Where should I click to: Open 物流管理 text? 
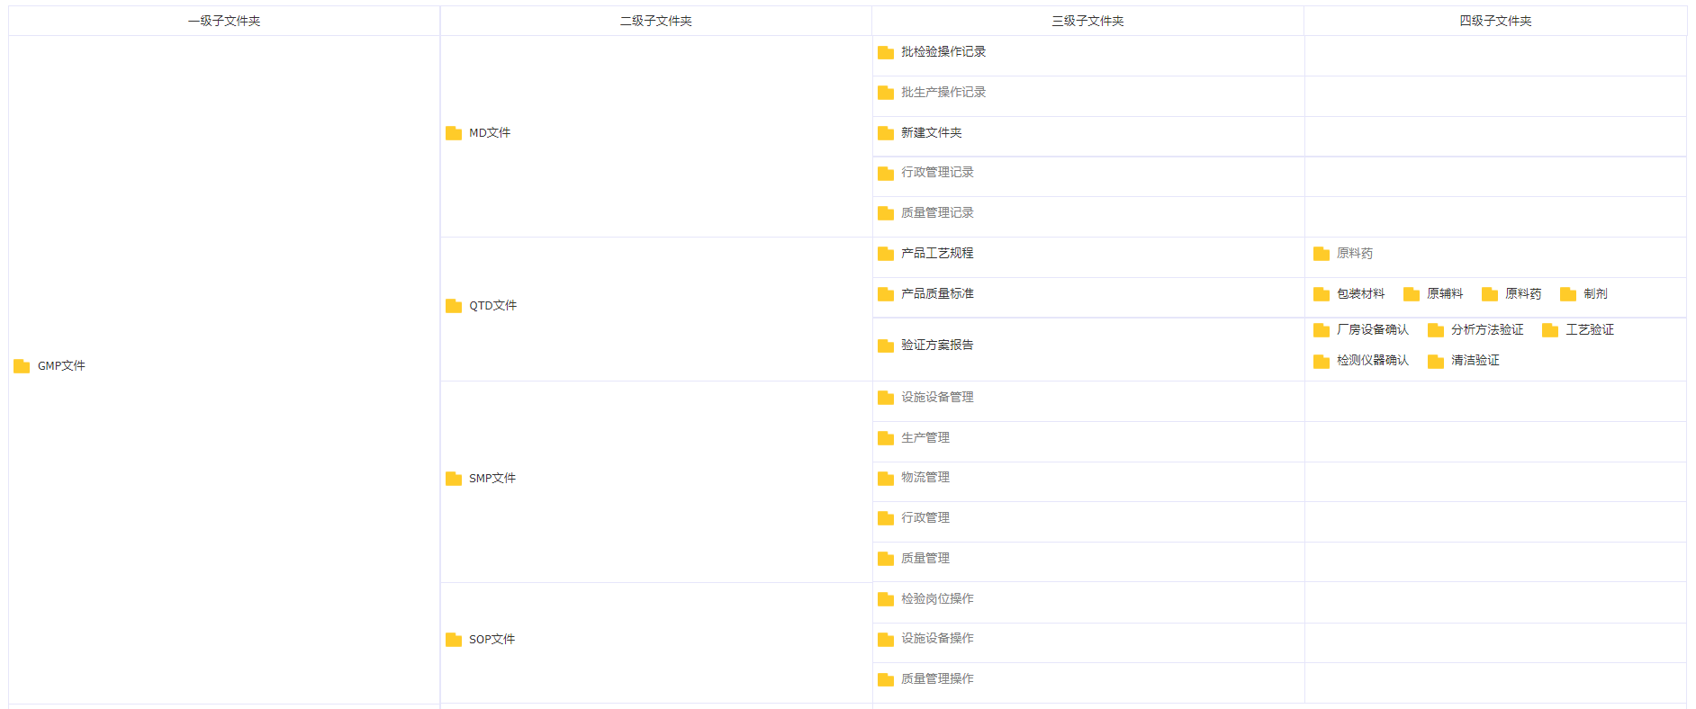pos(925,477)
